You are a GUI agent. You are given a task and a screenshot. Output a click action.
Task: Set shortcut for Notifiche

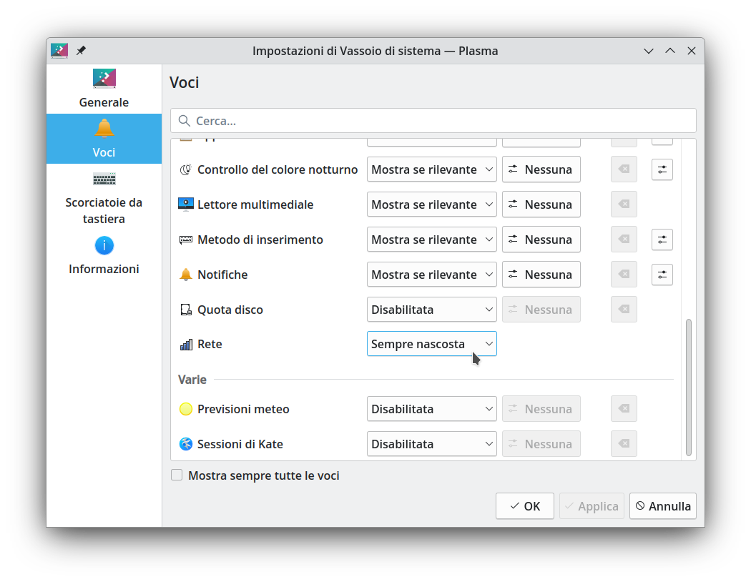pos(541,275)
